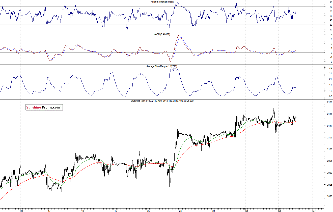Click date label 24 on time axis
Image resolution: width=333 pixels, height=212 pixels.
click(213, 210)
